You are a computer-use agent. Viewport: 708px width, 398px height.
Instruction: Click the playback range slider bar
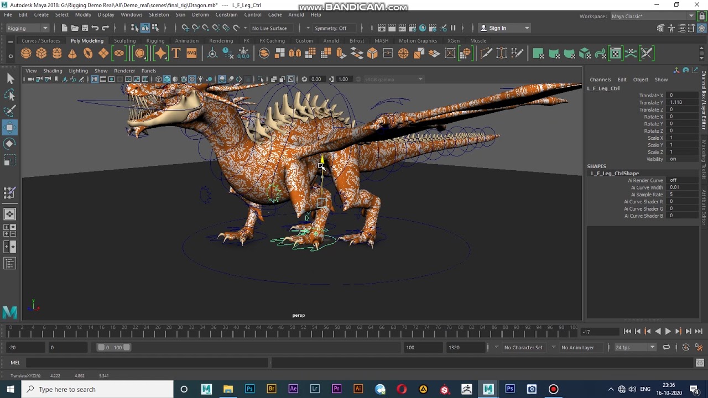pos(114,347)
